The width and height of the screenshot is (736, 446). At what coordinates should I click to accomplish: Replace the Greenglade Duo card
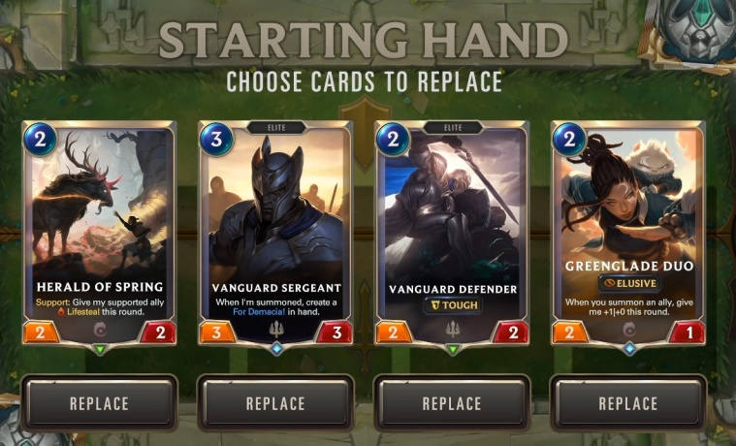628,403
